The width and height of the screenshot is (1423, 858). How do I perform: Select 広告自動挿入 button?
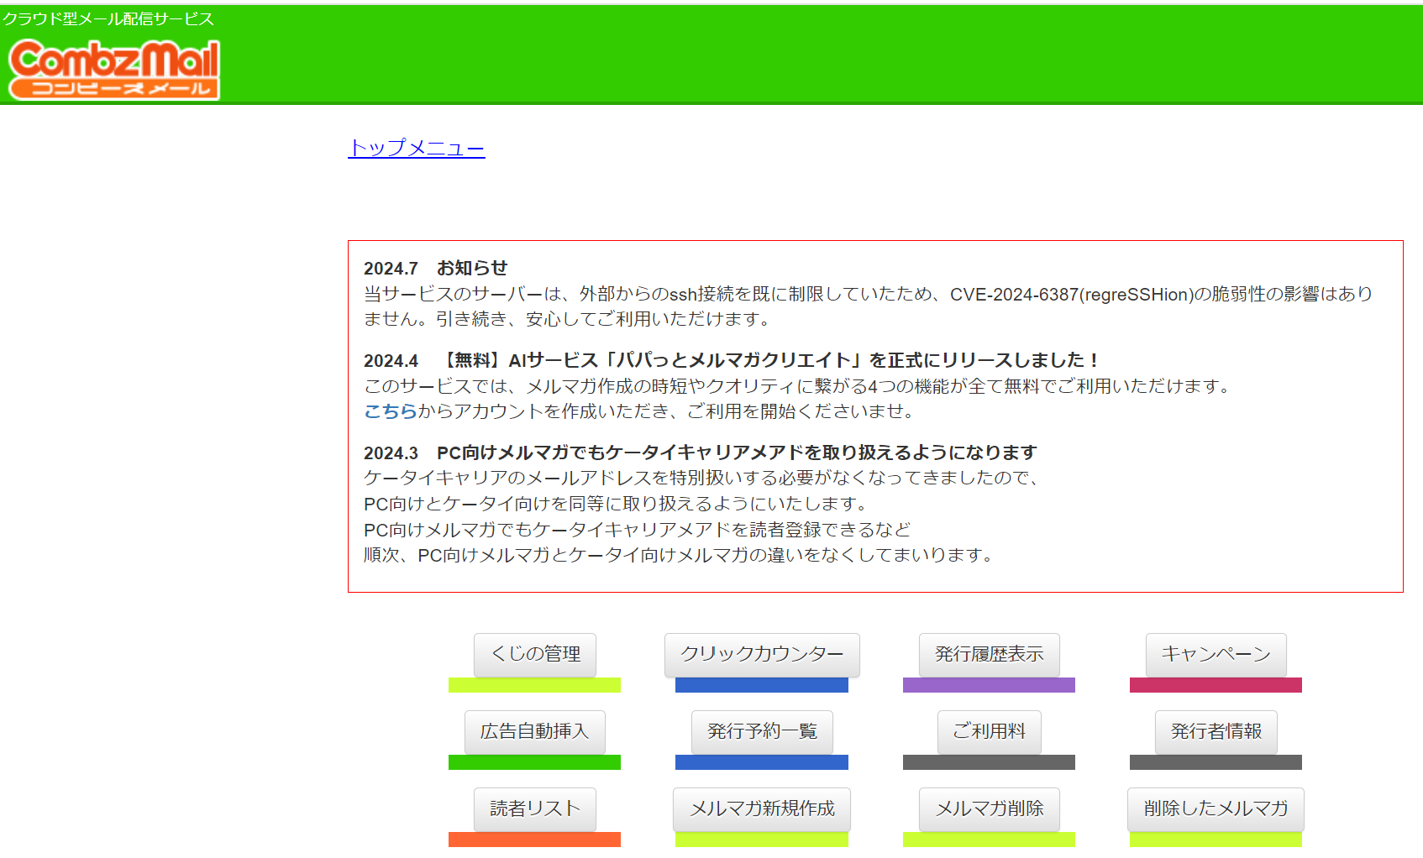[x=535, y=731]
